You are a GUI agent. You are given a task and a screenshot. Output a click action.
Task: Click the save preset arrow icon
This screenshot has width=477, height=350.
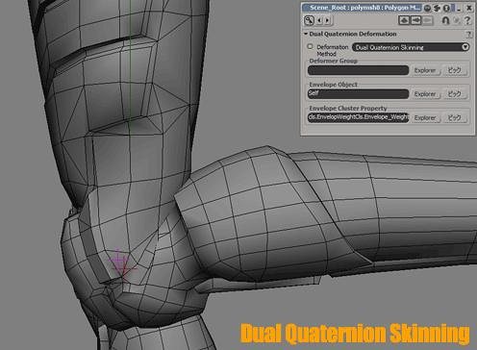click(x=416, y=20)
